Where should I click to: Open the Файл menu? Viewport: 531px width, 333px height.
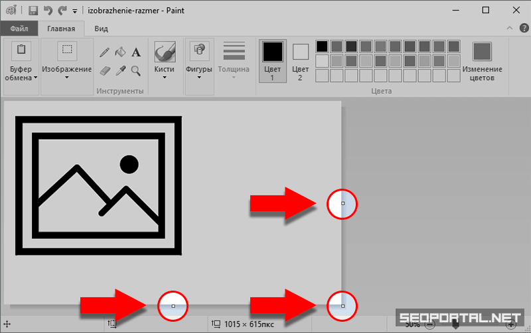coord(19,28)
